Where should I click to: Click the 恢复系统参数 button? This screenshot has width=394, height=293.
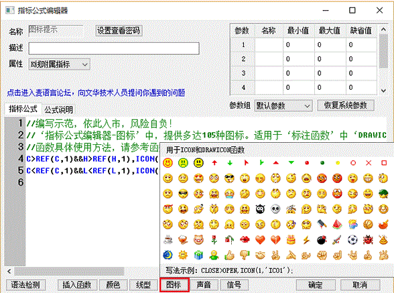[x=346, y=105]
